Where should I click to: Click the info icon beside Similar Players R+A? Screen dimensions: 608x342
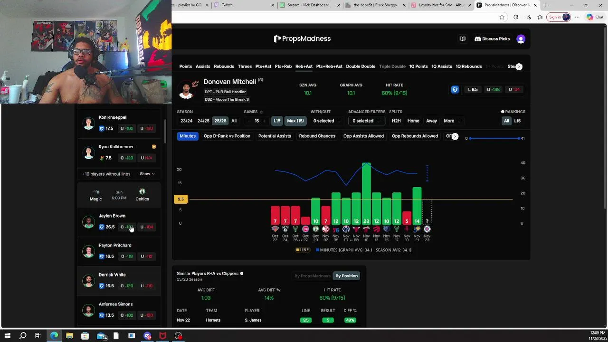pos(242,274)
